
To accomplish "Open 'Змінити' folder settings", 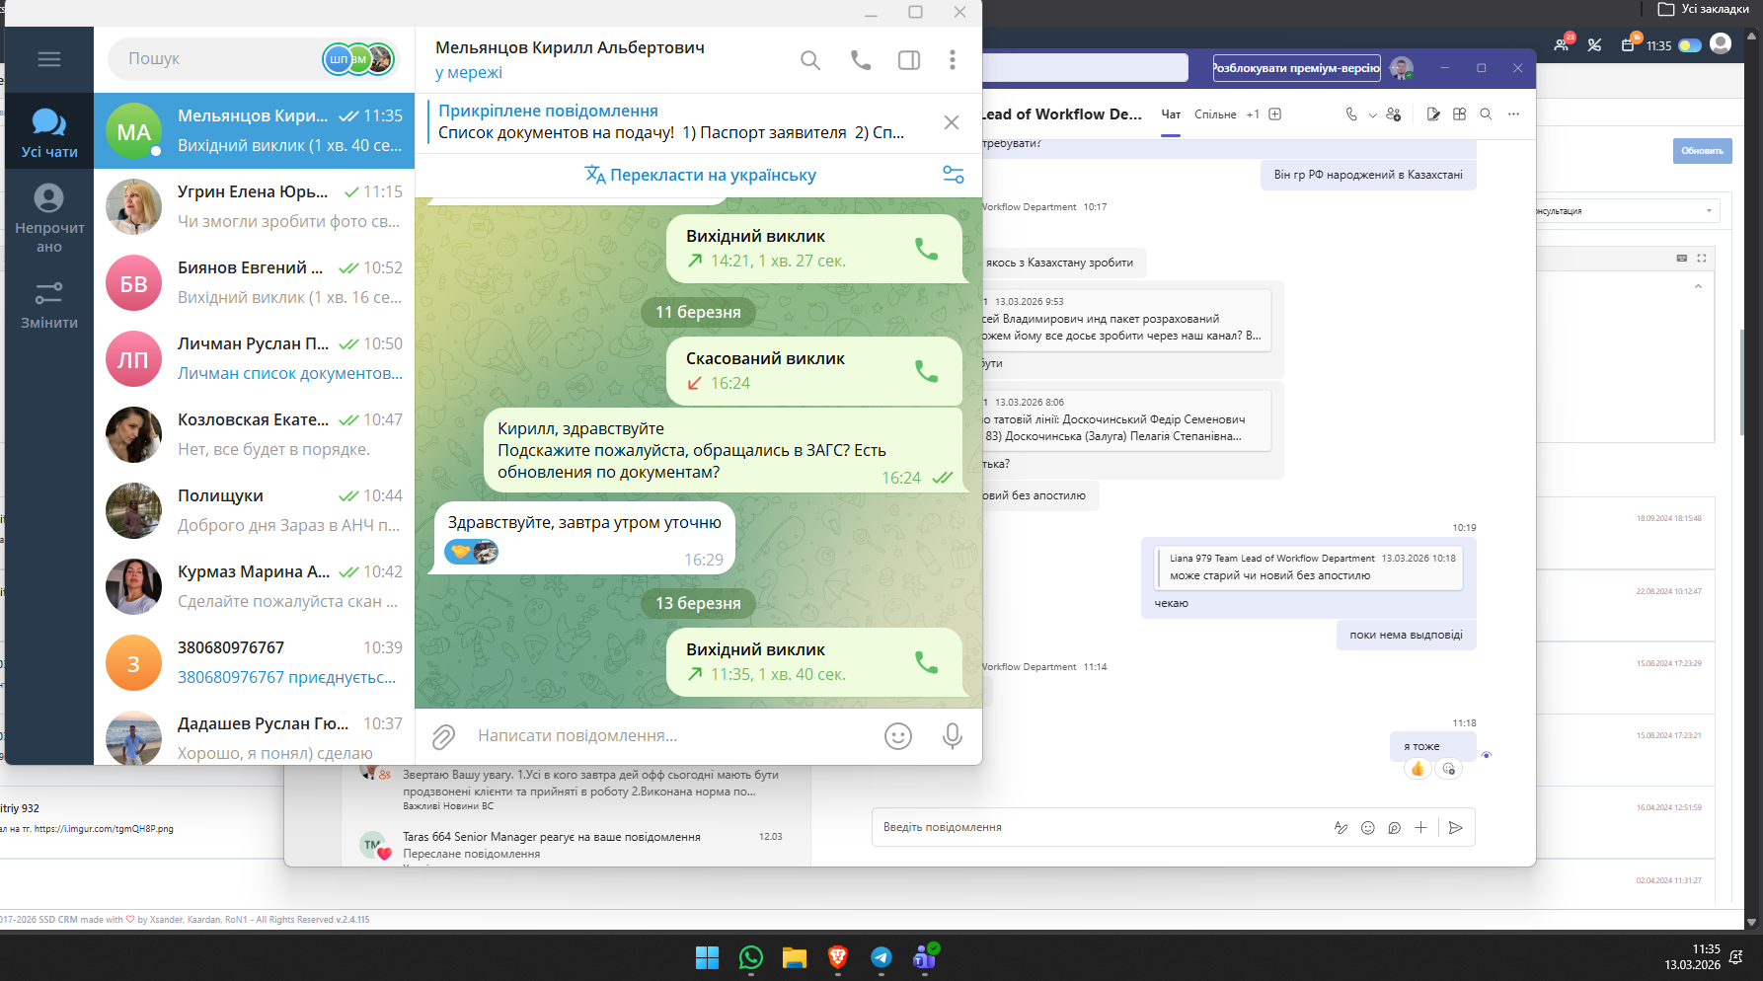I will (x=49, y=305).
